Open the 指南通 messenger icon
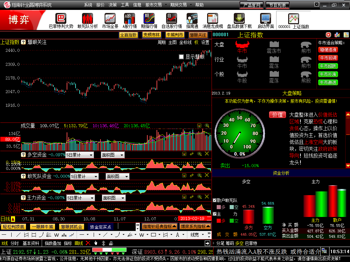350x262 pixels. pyautogui.click(x=192, y=20)
